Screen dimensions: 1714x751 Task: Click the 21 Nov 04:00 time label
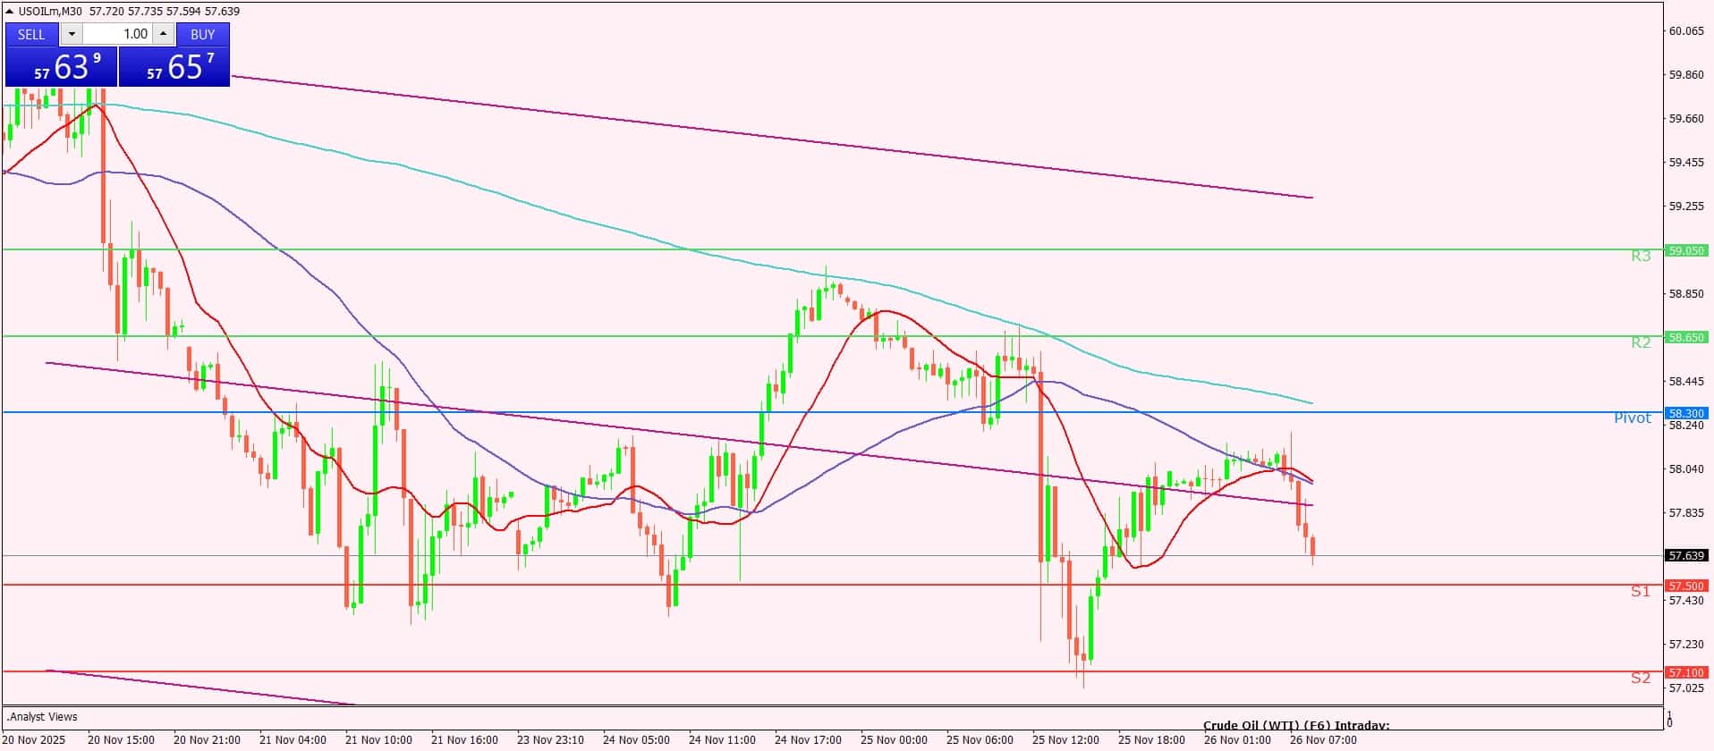pyautogui.click(x=293, y=740)
